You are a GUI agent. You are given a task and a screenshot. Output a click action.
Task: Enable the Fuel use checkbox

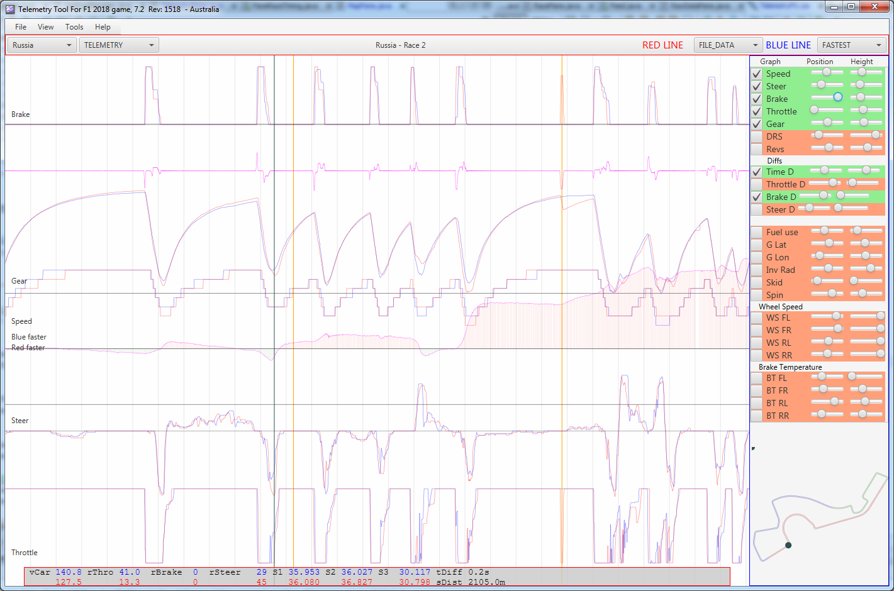pos(757,232)
